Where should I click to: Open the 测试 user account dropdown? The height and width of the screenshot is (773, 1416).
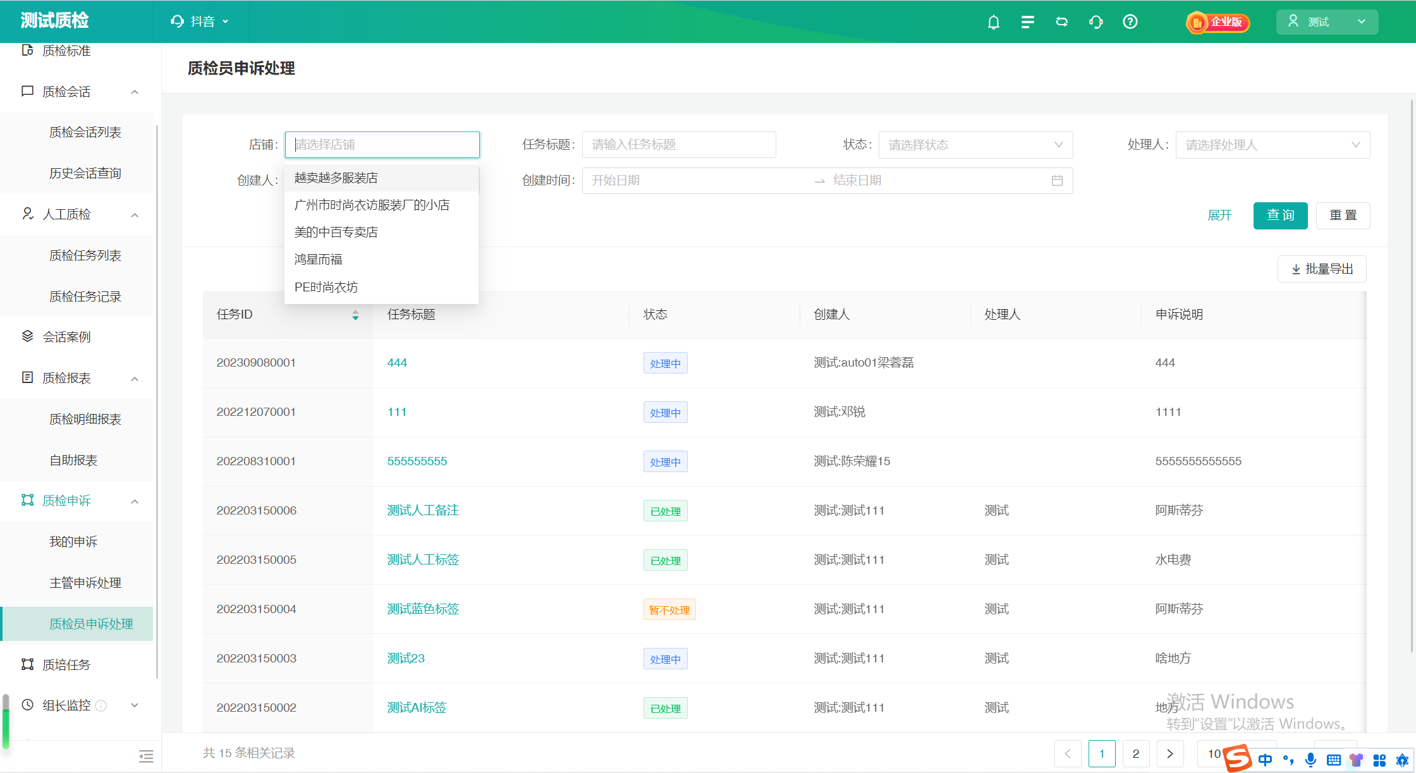click(x=1327, y=22)
